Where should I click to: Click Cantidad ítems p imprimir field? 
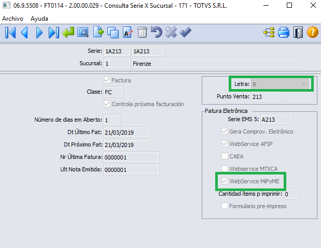pyautogui.click(x=291, y=194)
